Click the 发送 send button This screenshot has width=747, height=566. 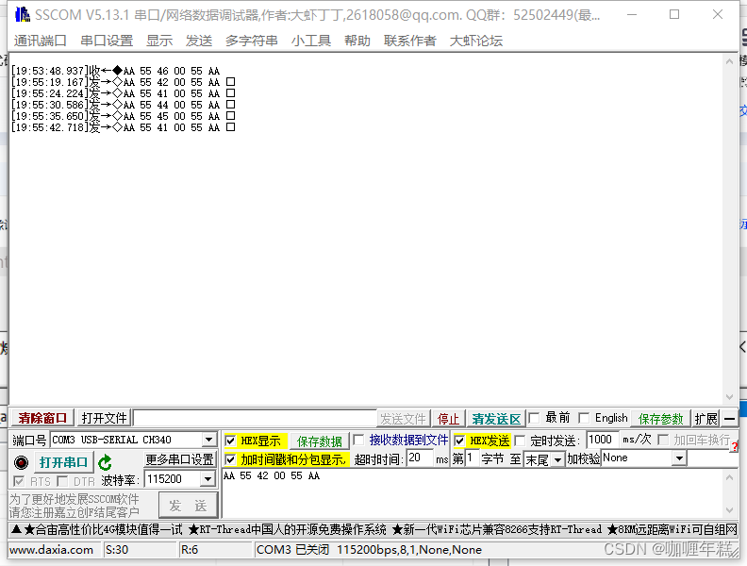[188, 506]
